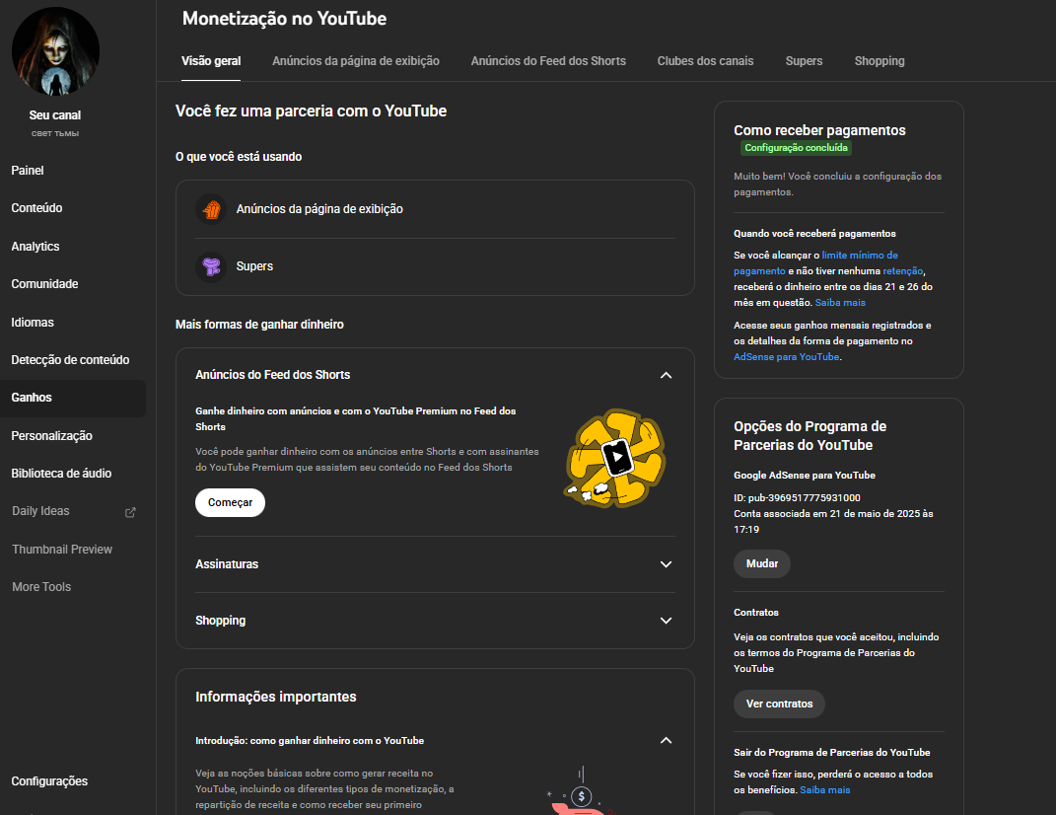Viewport: 1056px width, 815px height.
Task: Collapse the Introdução como ganhar dinheiro section
Action: coord(666,740)
